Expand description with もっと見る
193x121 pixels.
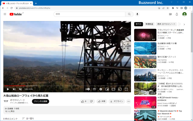[x=10, y=111]
